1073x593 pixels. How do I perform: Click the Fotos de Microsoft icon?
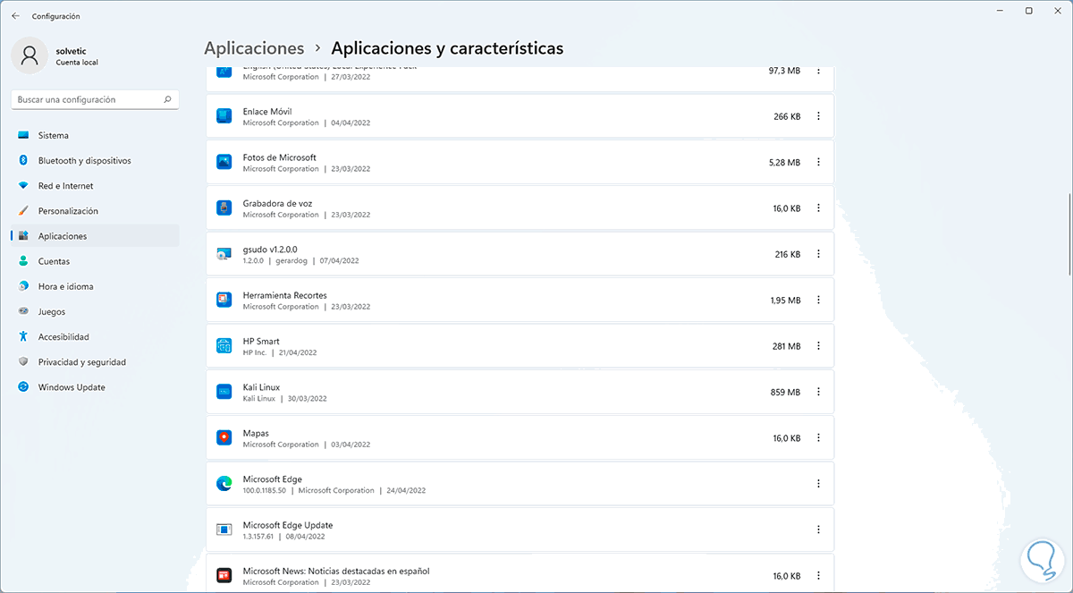224,162
